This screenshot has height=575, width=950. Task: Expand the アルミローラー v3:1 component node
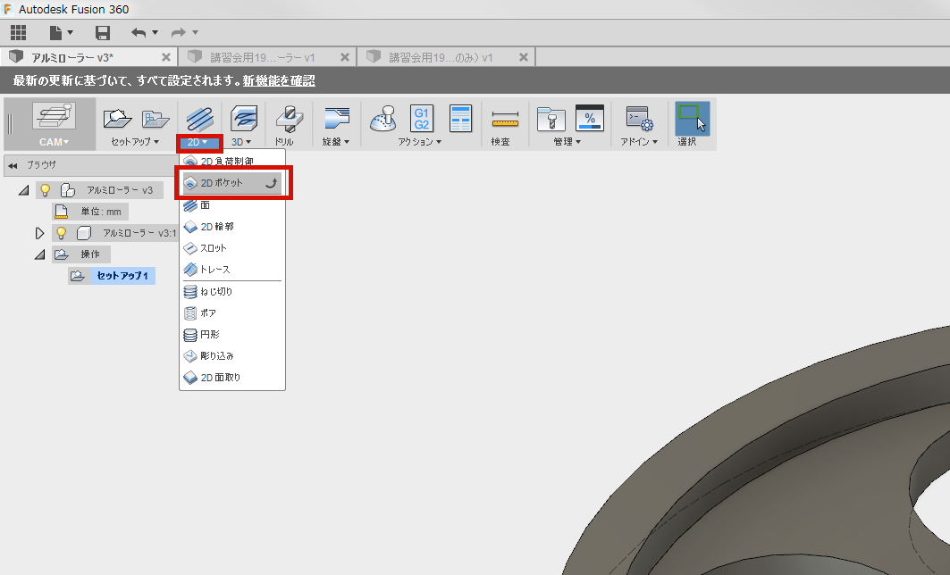click(40, 233)
